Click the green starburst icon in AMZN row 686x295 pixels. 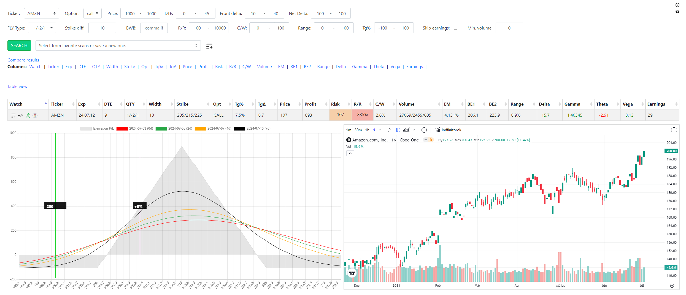[x=28, y=116]
